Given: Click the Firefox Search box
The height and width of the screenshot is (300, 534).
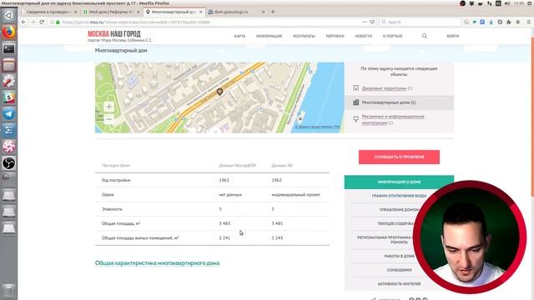Looking at the screenshot, I should (420, 22).
